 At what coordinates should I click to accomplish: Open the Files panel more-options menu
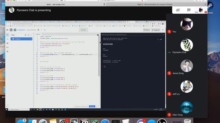31,35
